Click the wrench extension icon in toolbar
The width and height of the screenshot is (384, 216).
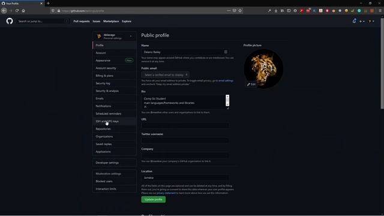tap(269, 11)
